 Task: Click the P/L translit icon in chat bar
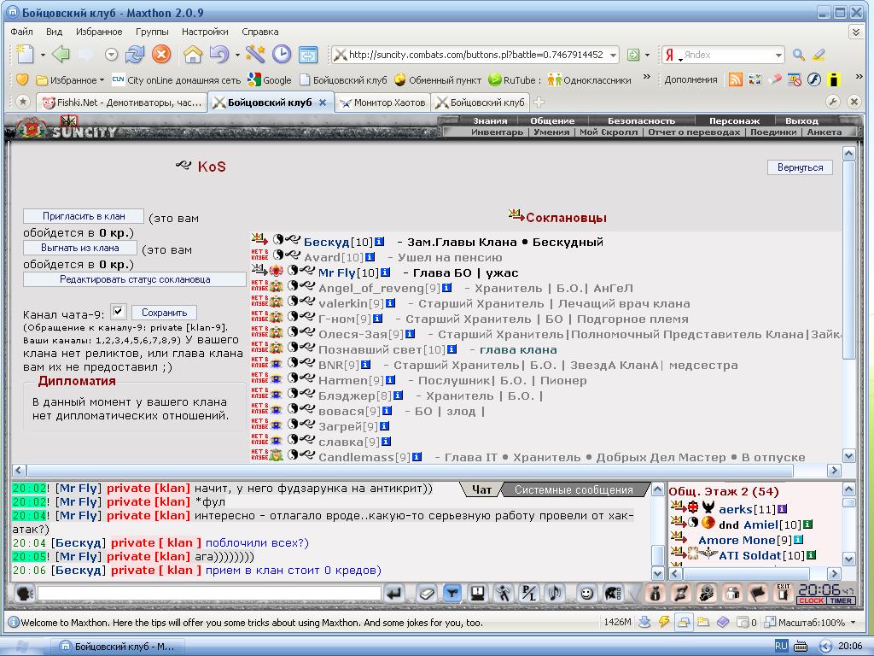[x=528, y=593]
